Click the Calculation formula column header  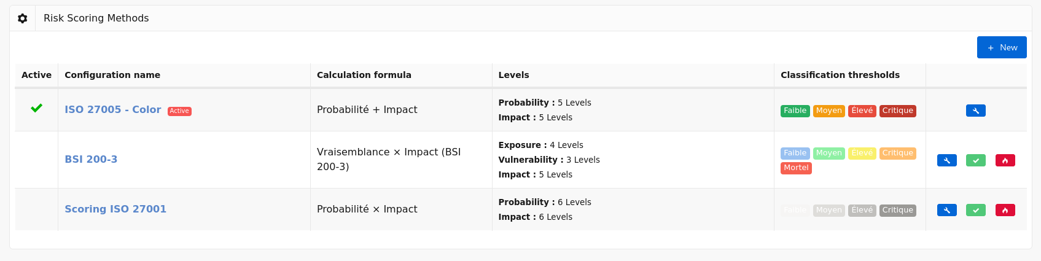click(364, 75)
